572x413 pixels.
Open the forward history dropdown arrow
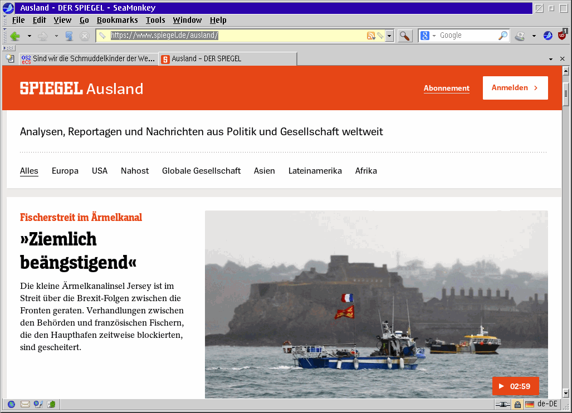point(56,36)
